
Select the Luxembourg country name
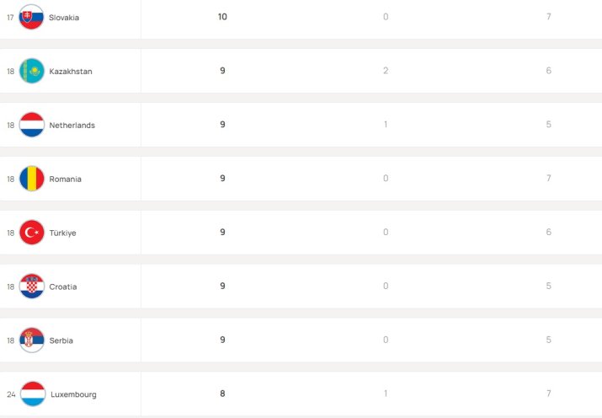[74, 394]
